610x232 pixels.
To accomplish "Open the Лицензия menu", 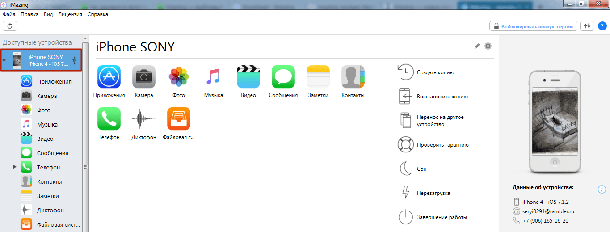I will (70, 14).
